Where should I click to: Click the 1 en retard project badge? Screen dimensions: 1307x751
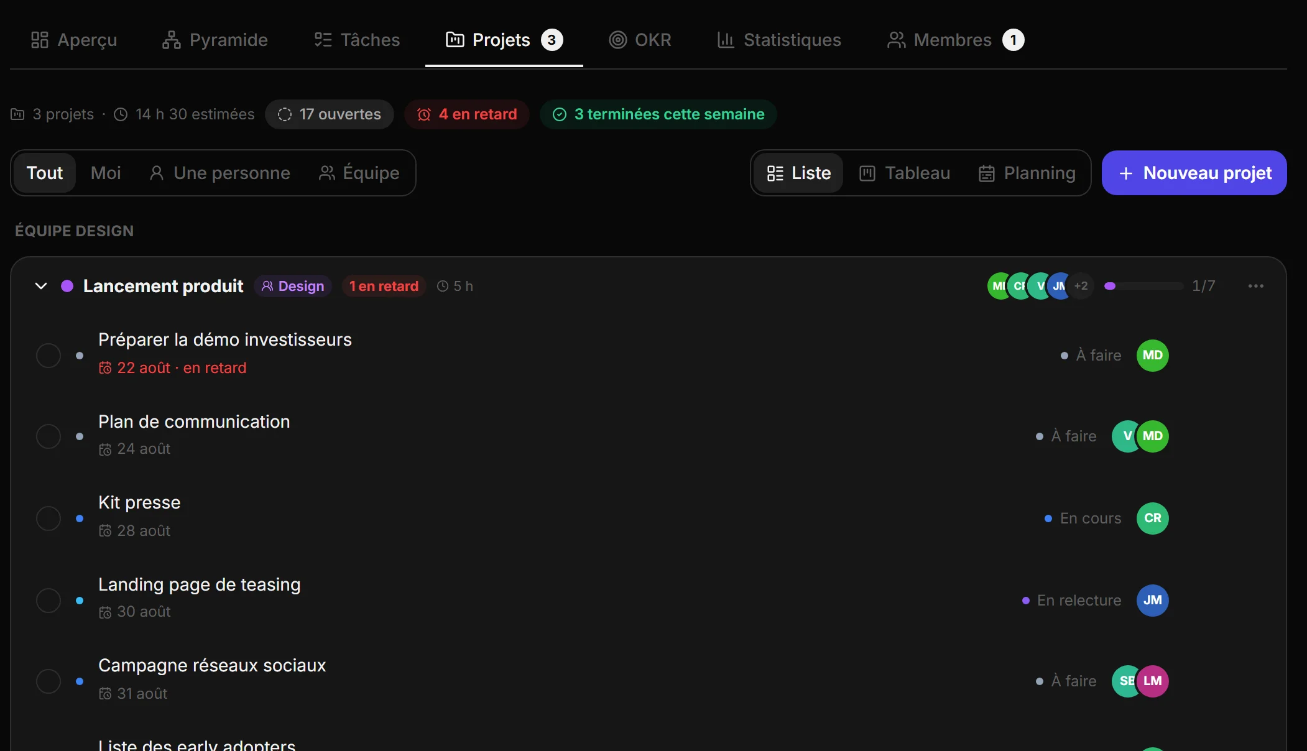tap(384, 286)
